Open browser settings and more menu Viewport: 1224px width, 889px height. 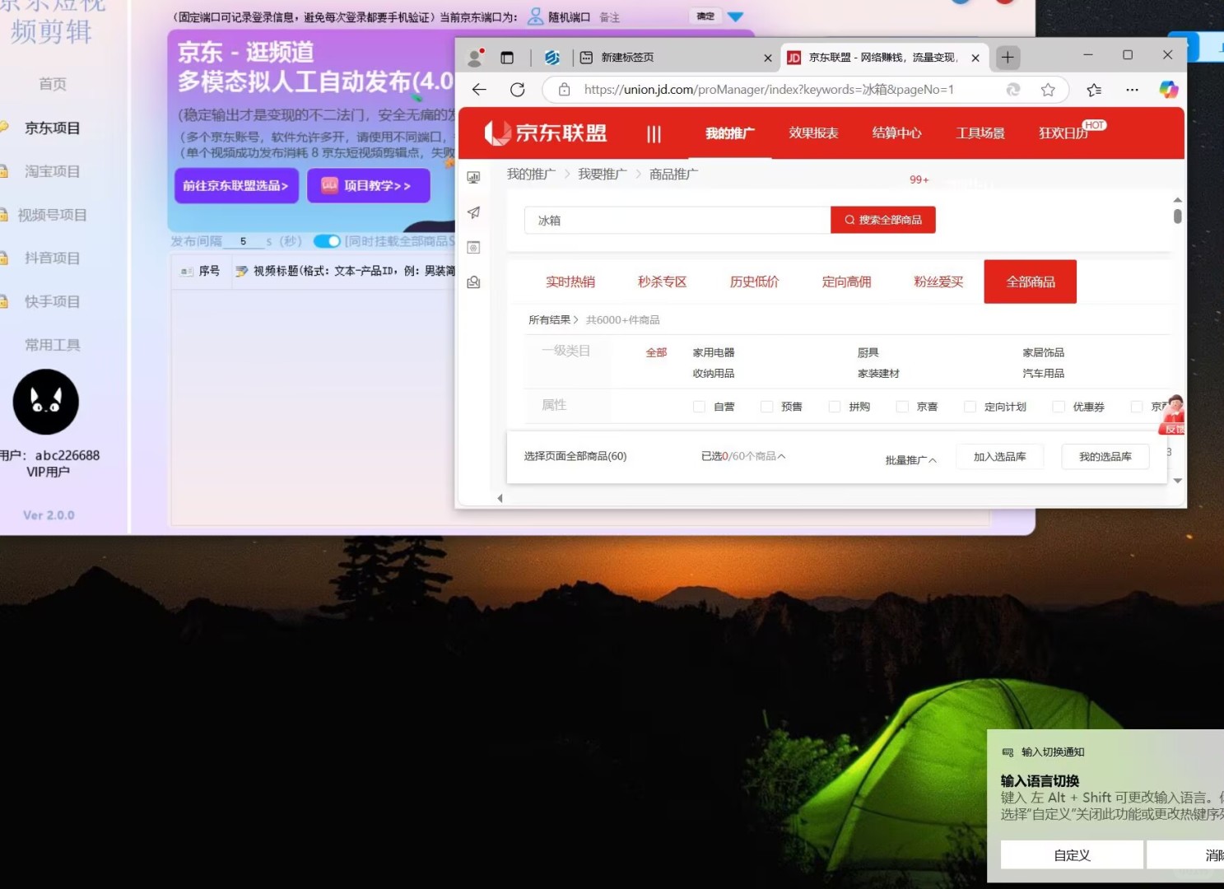pos(1133,90)
